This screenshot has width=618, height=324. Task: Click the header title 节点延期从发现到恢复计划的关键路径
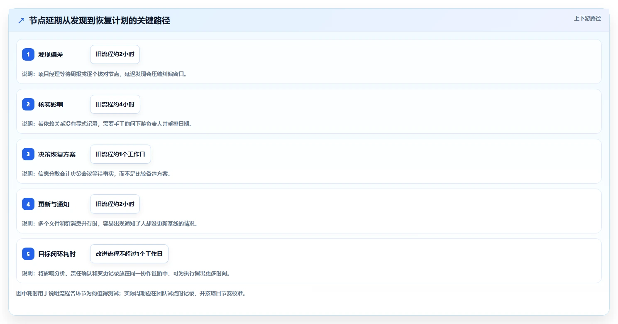pyautogui.click(x=100, y=21)
